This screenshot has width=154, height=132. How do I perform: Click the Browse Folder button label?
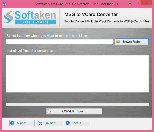(131, 42)
